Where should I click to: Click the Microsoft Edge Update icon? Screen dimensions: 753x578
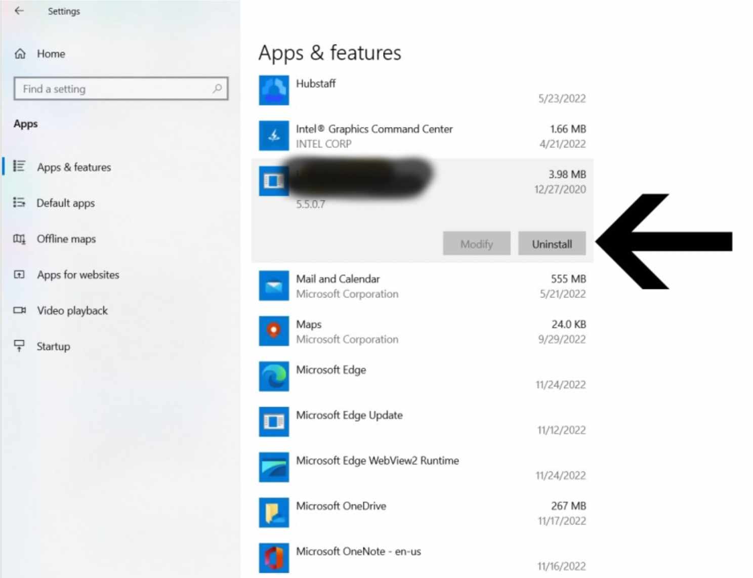coord(274,422)
